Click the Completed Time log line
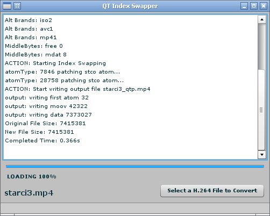Viewport: 270px width, 216px height. (x=42, y=141)
